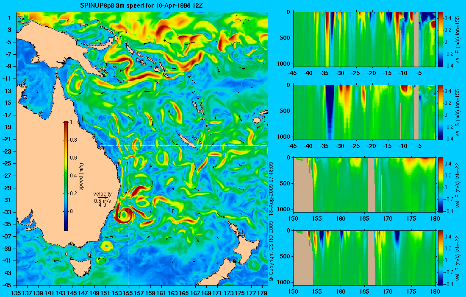This screenshot has width=466, height=297.
Task: Click the "0.5 m/s" velocity scale text
Action: coord(102,201)
